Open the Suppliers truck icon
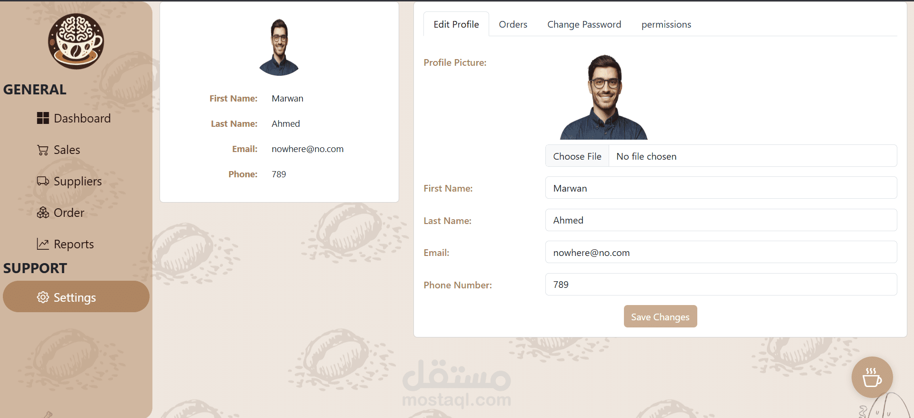The width and height of the screenshot is (914, 418). (43, 181)
